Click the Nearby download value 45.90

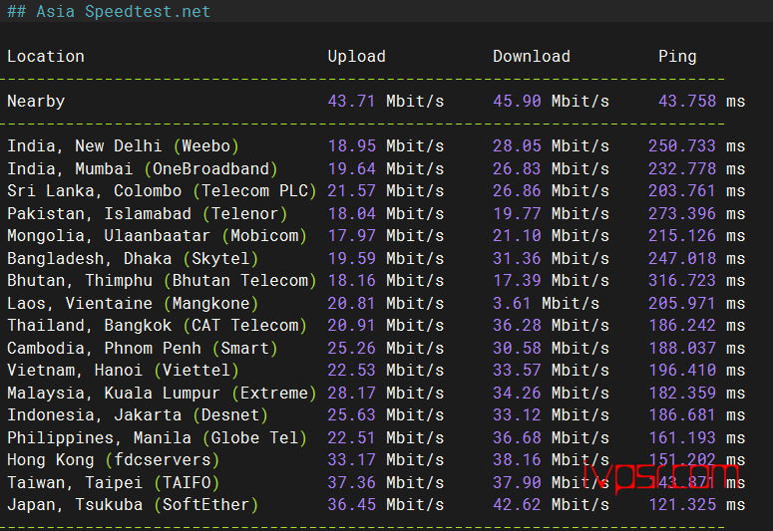coord(517,101)
